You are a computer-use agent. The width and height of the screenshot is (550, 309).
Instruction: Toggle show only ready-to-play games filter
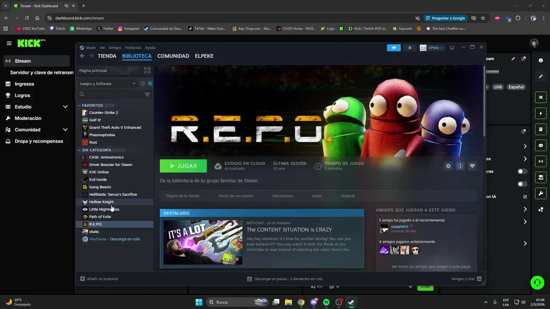pyautogui.click(x=150, y=84)
